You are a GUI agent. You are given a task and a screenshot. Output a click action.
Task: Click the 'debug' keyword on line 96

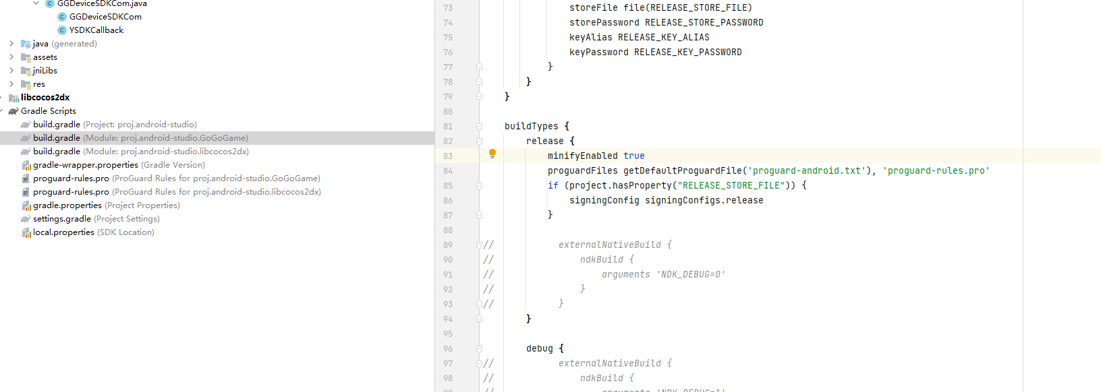coord(540,348)
